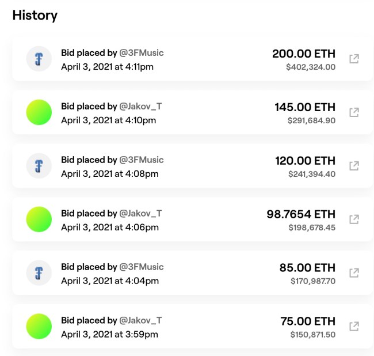This screenshot has height=356, width=374.
Task: Open external link for 75.00 ETH bid
Action: click(x=354, y=326)
